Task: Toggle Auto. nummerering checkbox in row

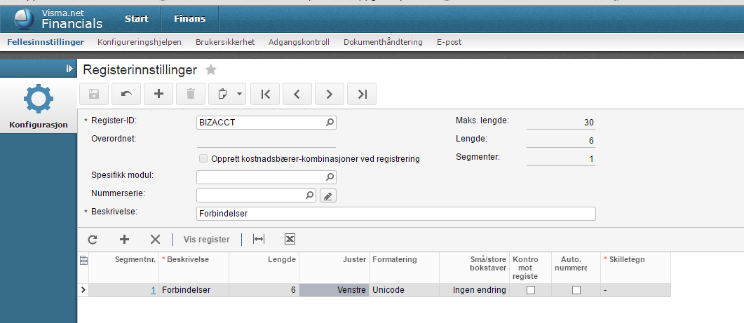Action: (576, 290)
